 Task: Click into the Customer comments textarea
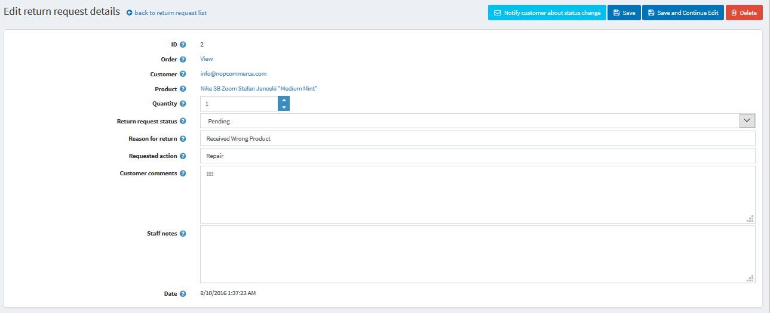[x=477, y=195]
